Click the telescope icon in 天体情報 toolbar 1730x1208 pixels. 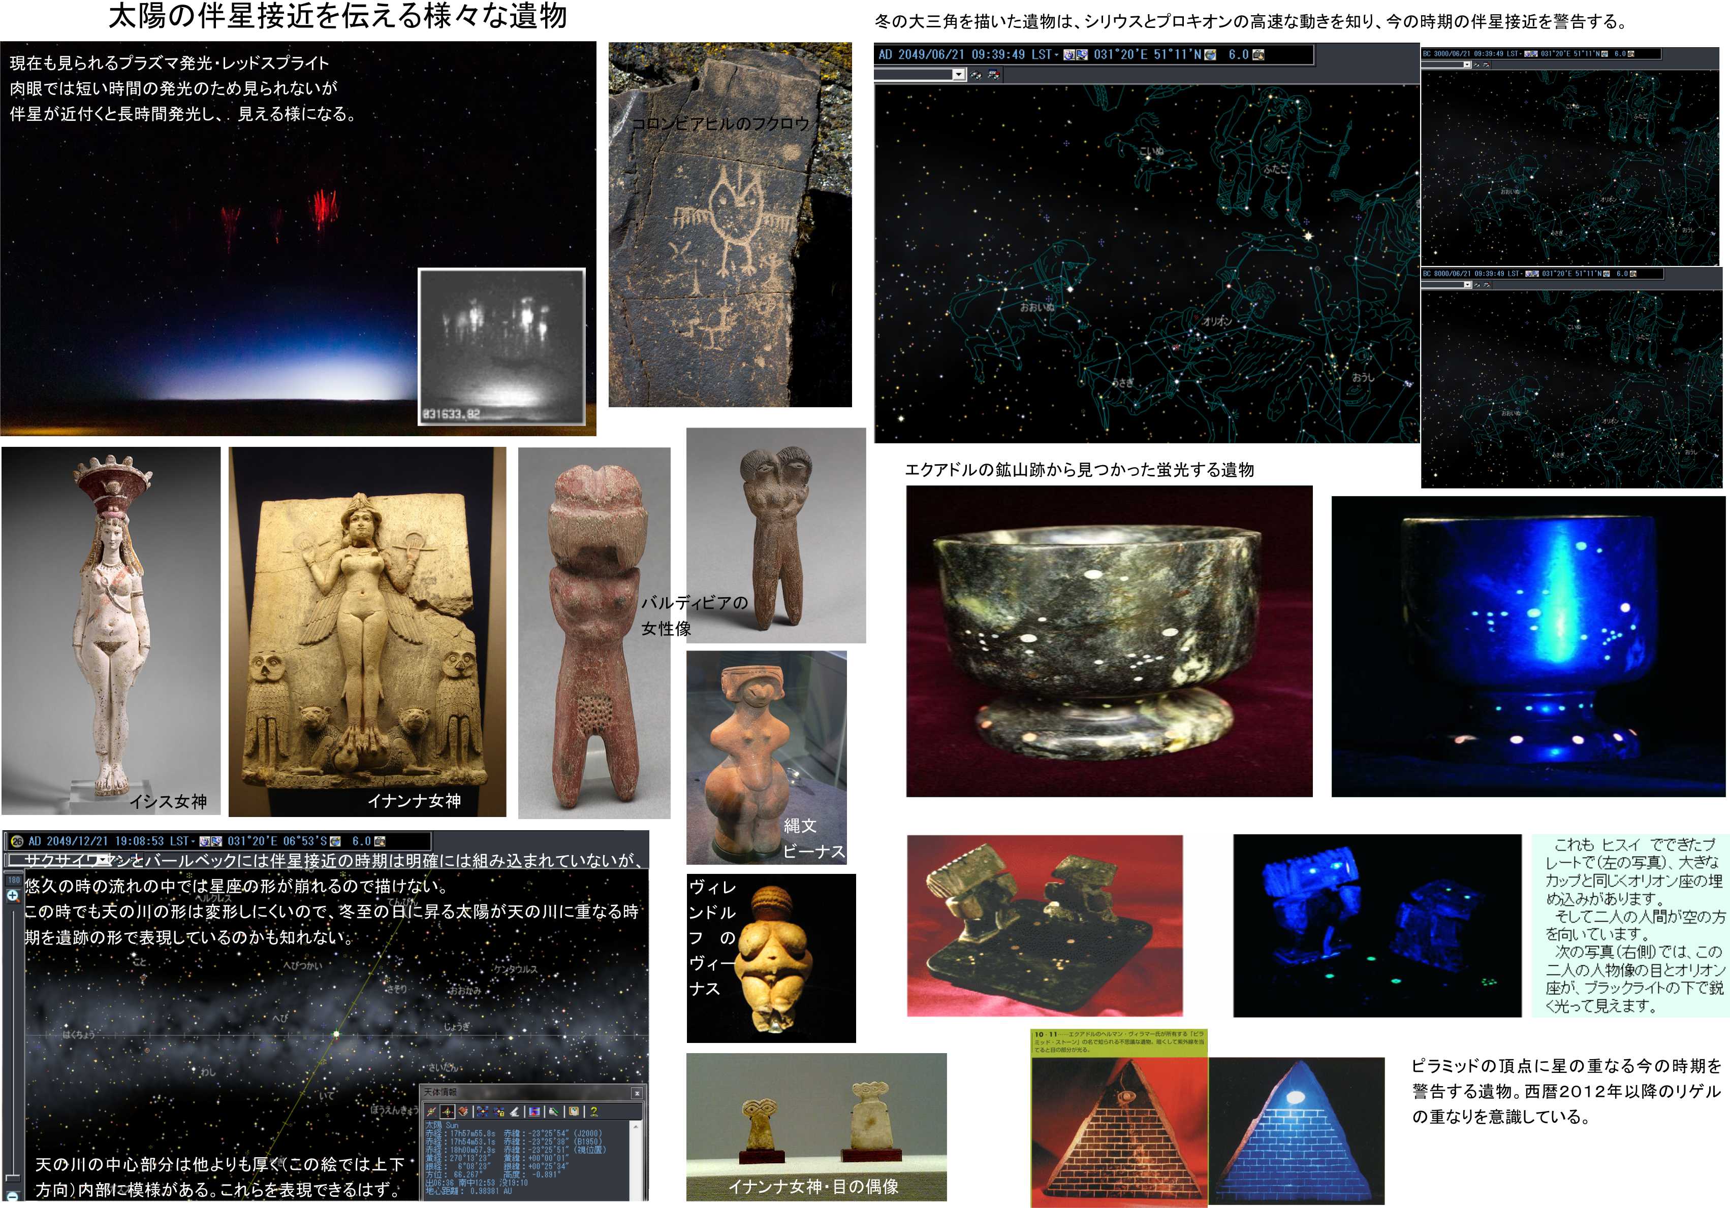(515, 1112)
